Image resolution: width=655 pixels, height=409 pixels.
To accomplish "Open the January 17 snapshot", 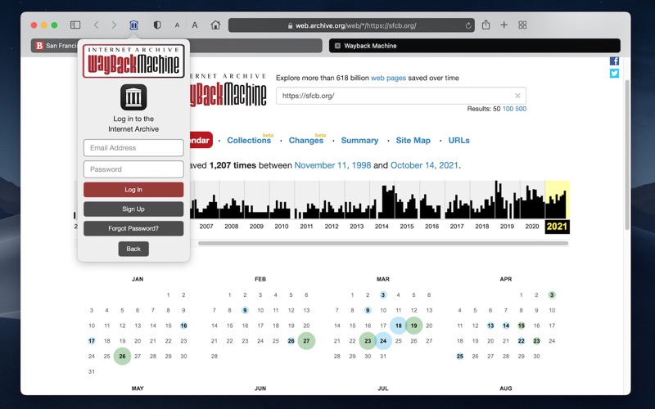I will [x=92, y=341].
